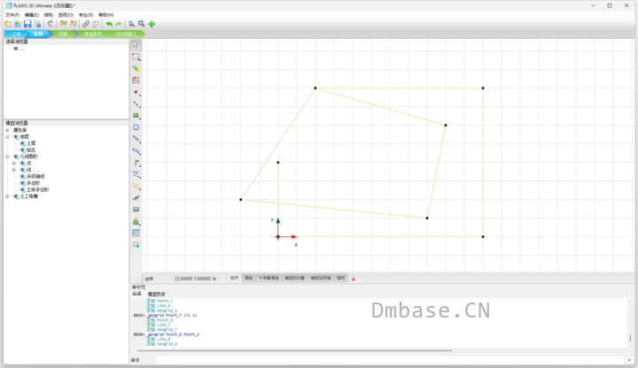Toggle the 原始 status bar button

pos(248,279)
